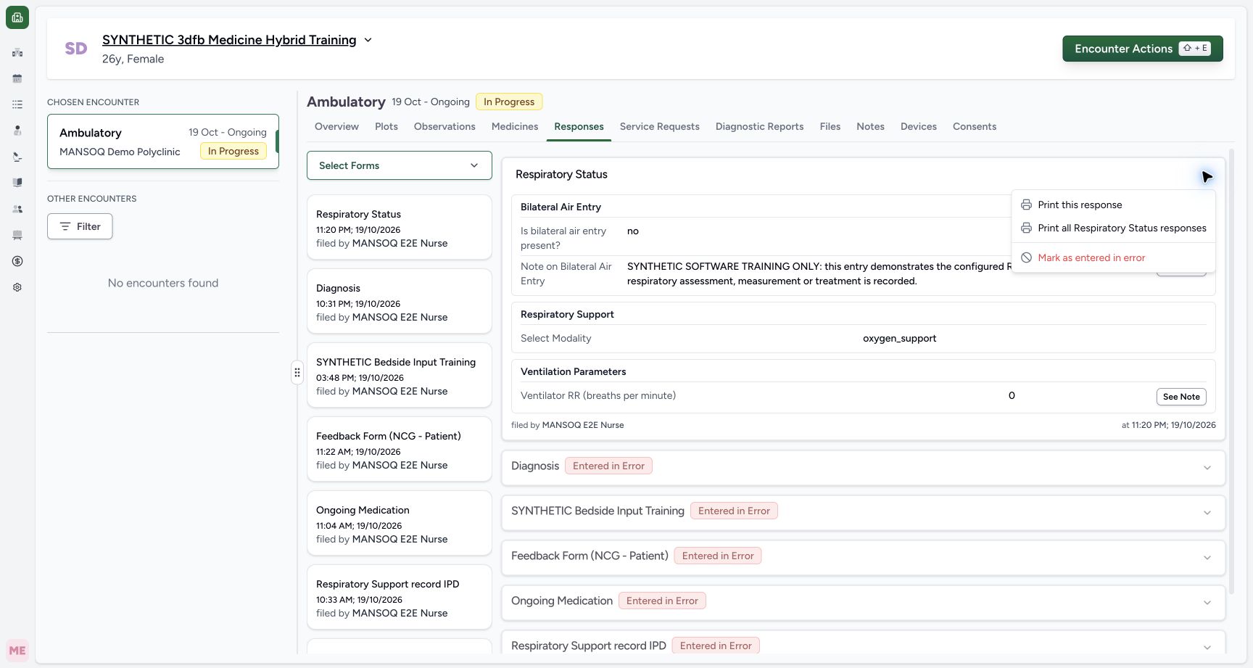Open the Consents tab
1253x668 pixels.
coord(975,126)
